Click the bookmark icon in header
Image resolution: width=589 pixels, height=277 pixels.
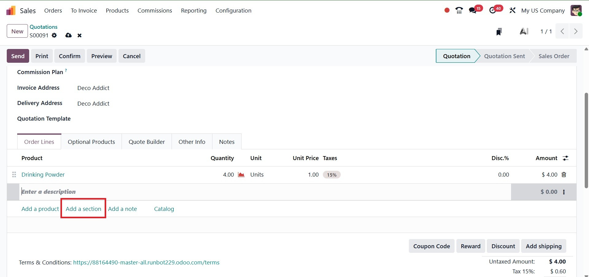pos(499,32)
